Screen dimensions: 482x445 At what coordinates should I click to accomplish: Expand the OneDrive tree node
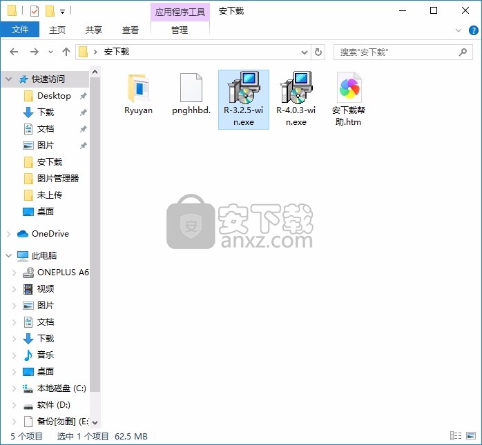(x=8, y=234)
